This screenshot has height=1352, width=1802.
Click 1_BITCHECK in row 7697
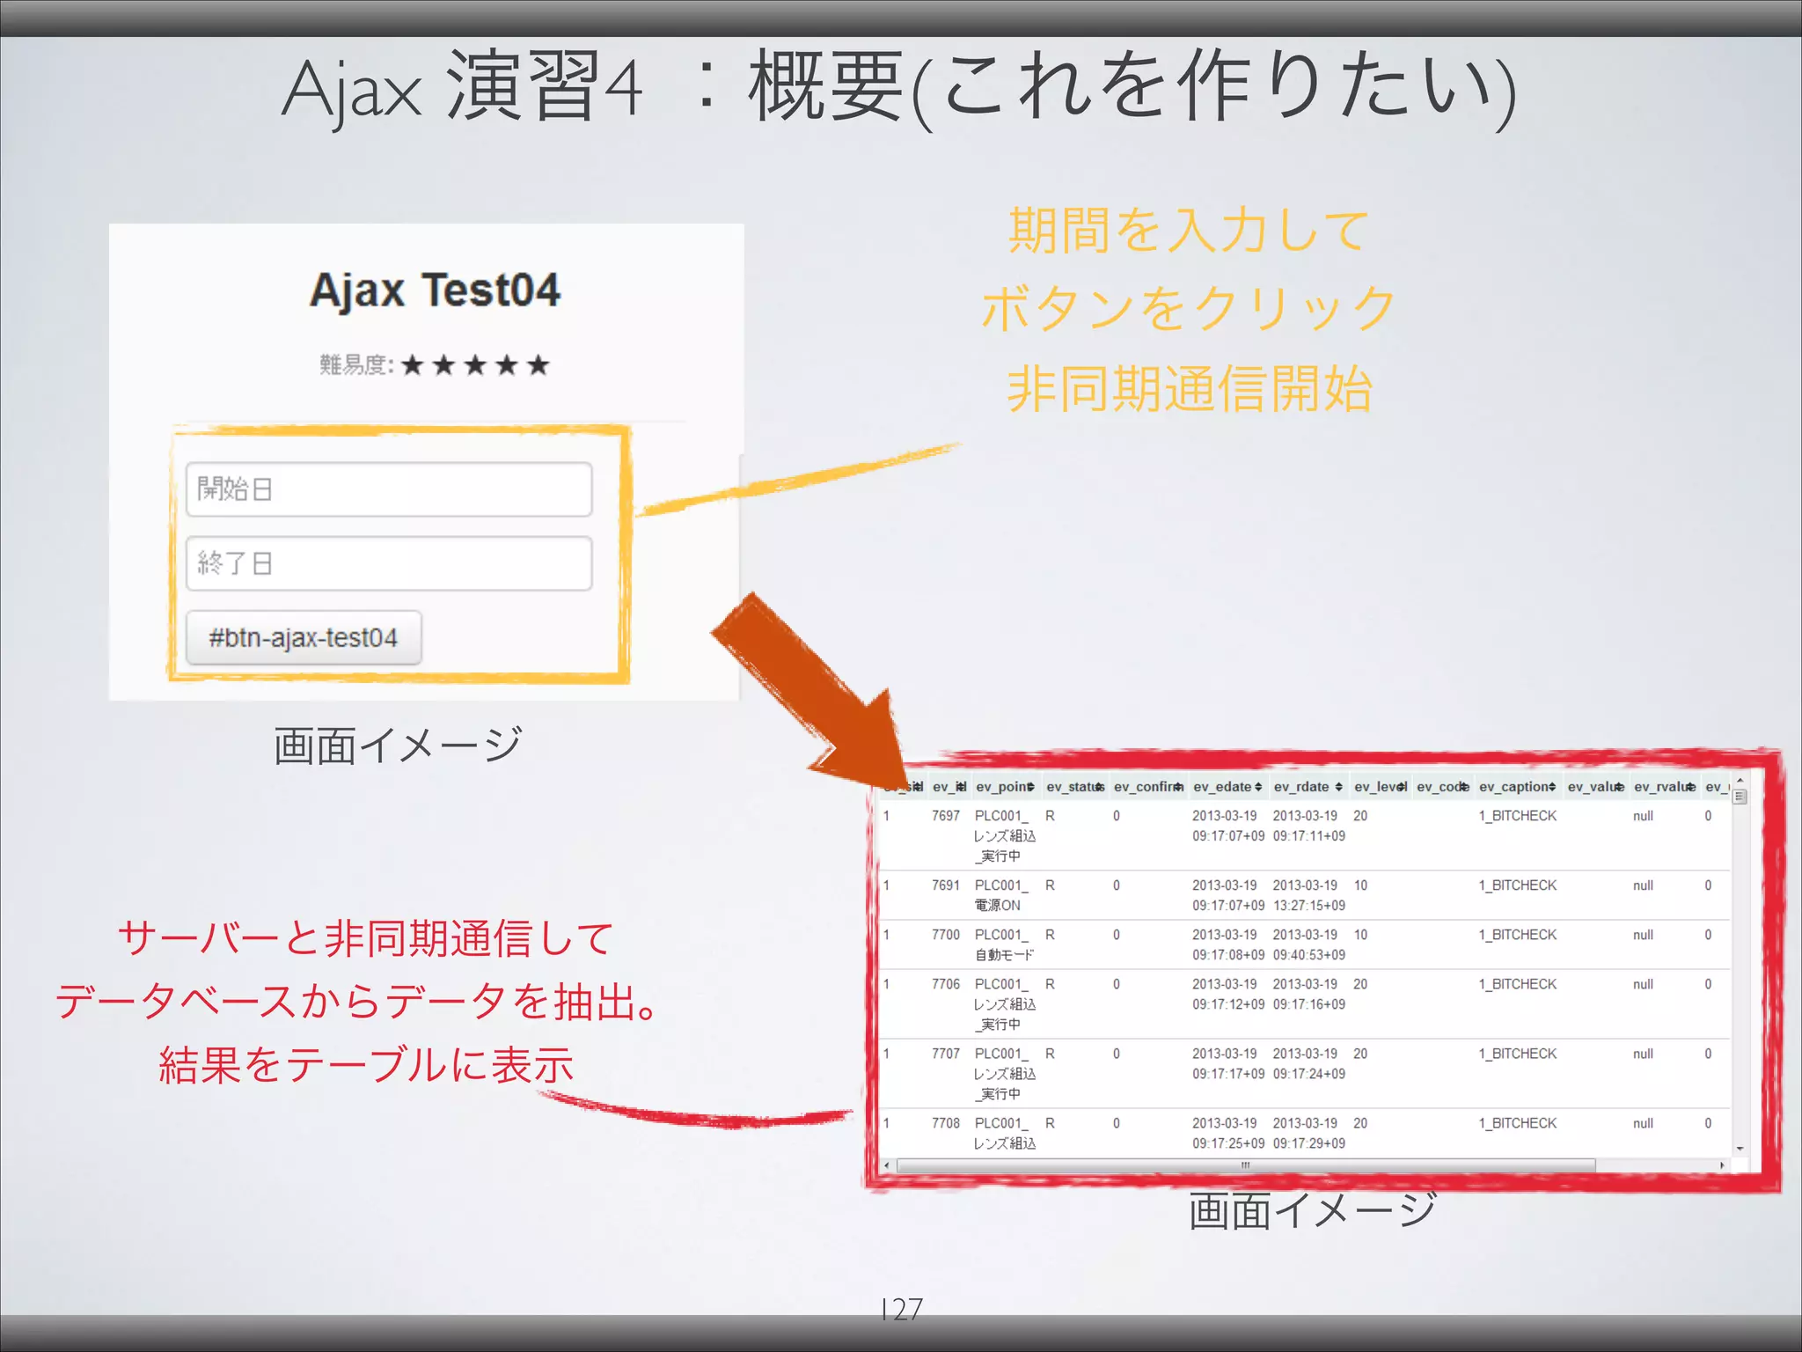coord(1518,816)
